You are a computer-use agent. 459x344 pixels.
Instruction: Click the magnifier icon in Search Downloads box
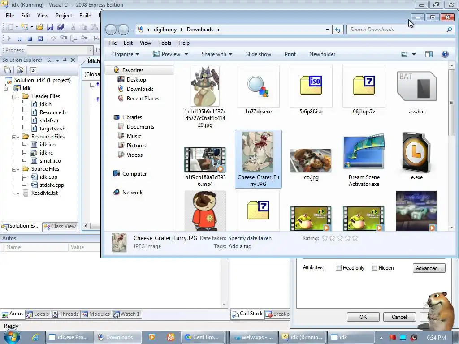tap(449, 30)
